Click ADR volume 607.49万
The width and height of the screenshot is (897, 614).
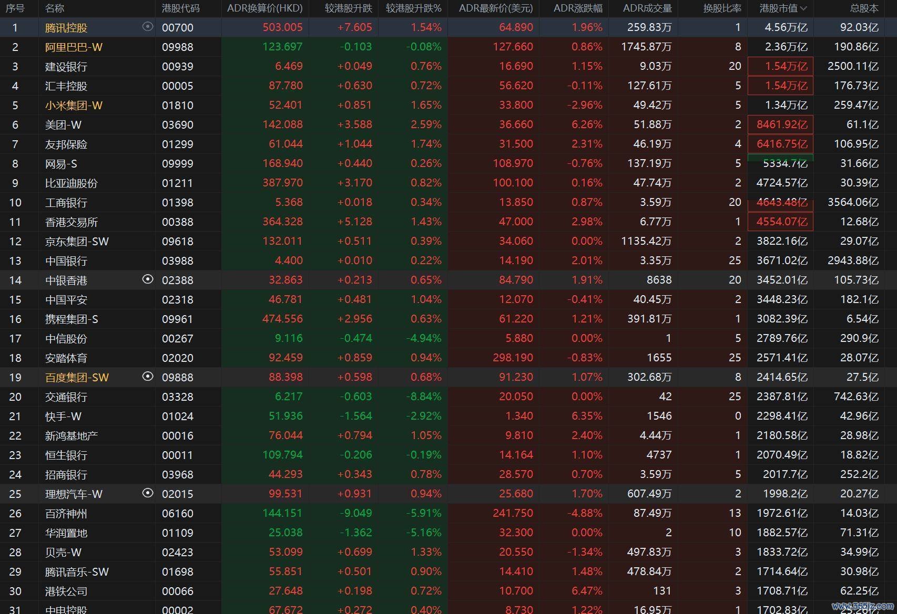[649, 494]
